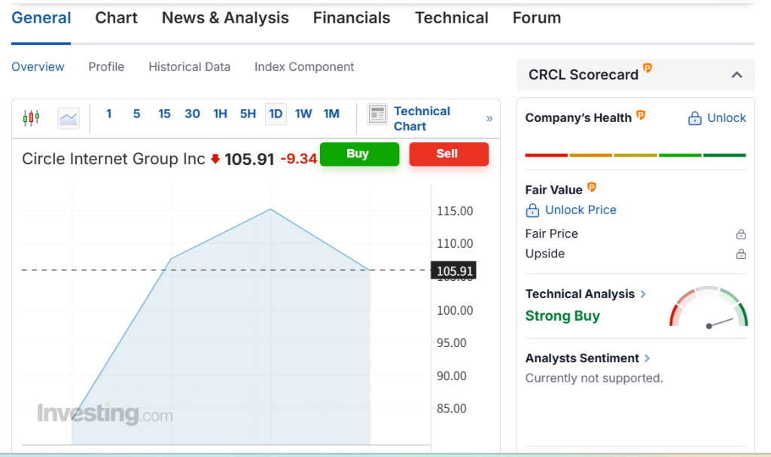This screenshot has width=771, height=457.
Task: Click the red down arrow beside price
Action: (215, 160)
